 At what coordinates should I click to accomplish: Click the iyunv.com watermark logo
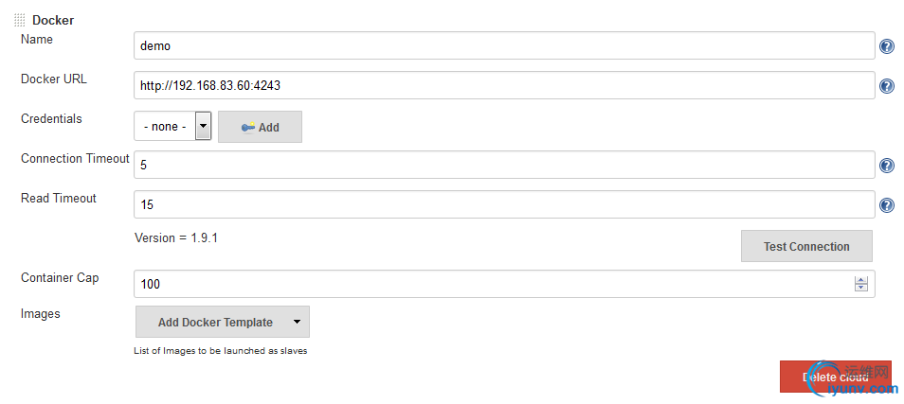(853, 379)
